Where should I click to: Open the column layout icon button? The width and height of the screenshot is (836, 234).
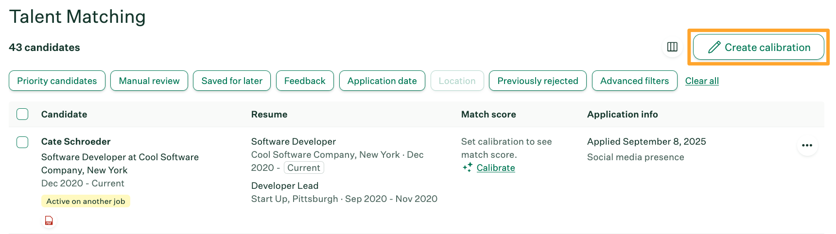[672, 47]
